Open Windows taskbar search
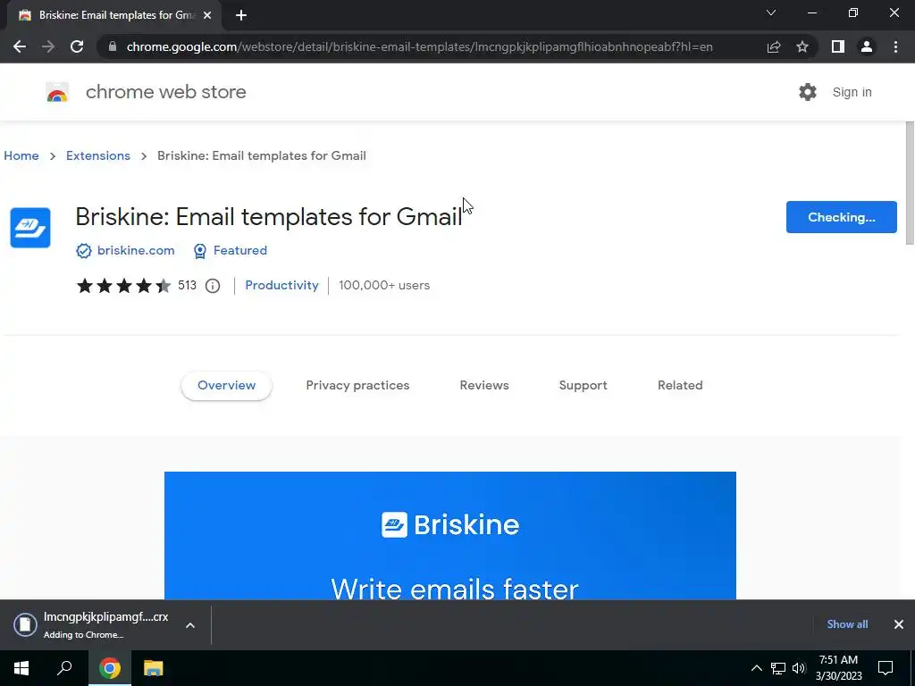915x686 pixels. (x=64, y=668)
